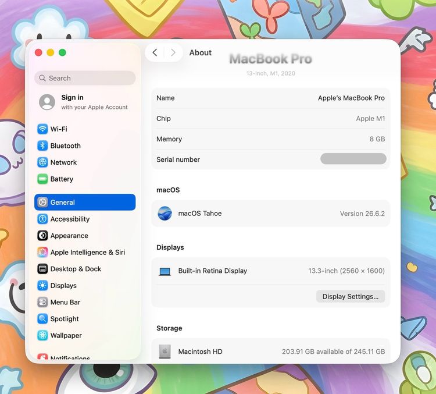Go back with the left chevron

[x=155, y=52]
